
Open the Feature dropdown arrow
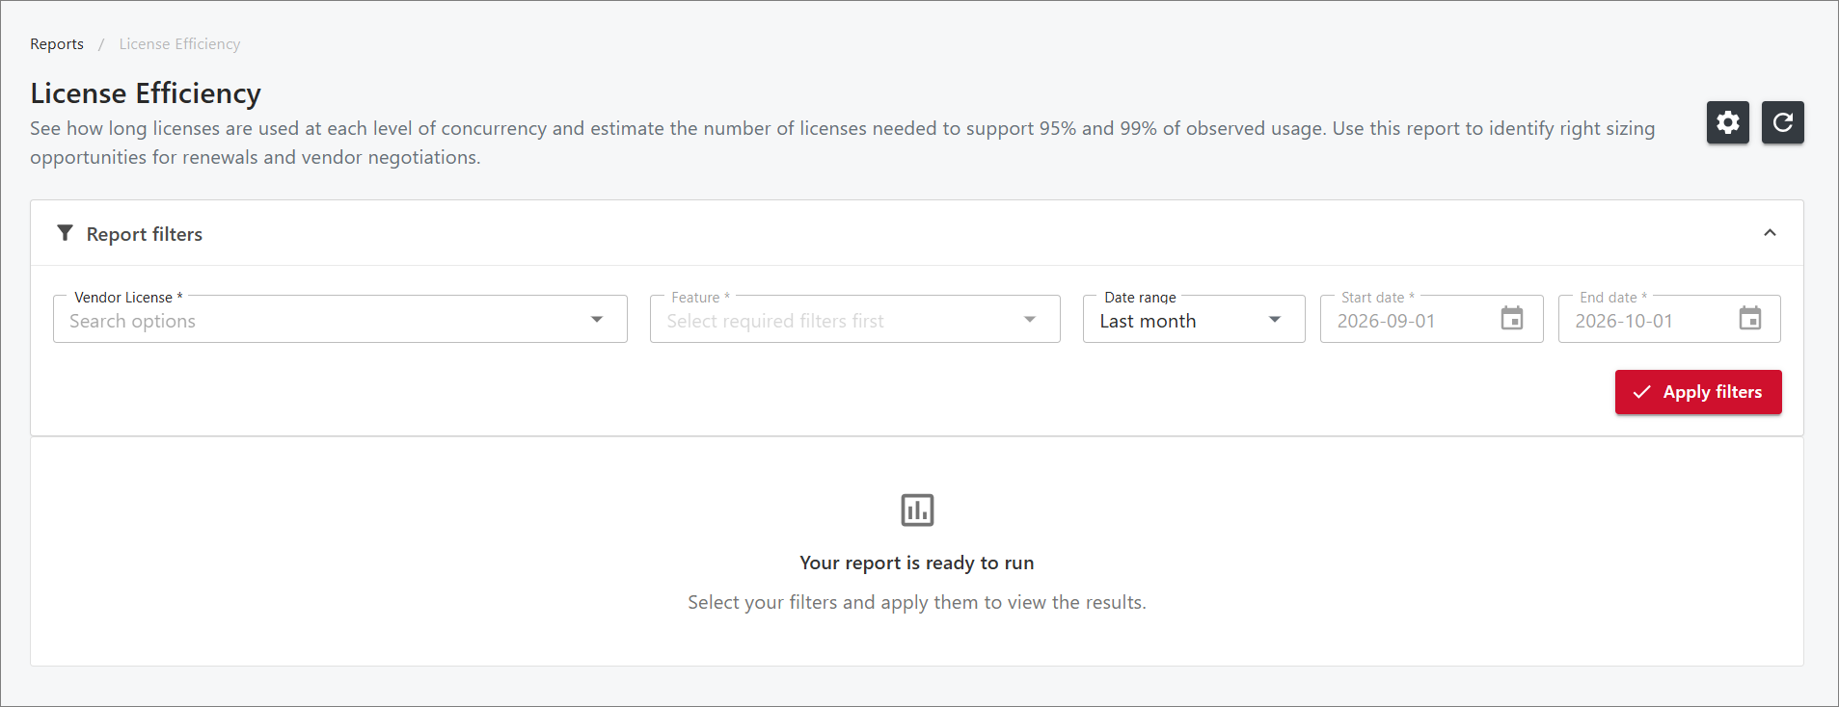tap(1030, 320)
